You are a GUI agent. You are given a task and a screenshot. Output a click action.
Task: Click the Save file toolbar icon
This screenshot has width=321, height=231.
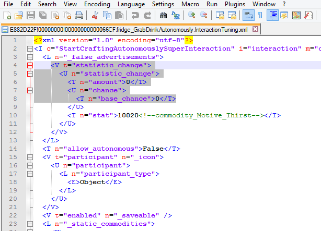pyautogui.click(x=30, y=16)
